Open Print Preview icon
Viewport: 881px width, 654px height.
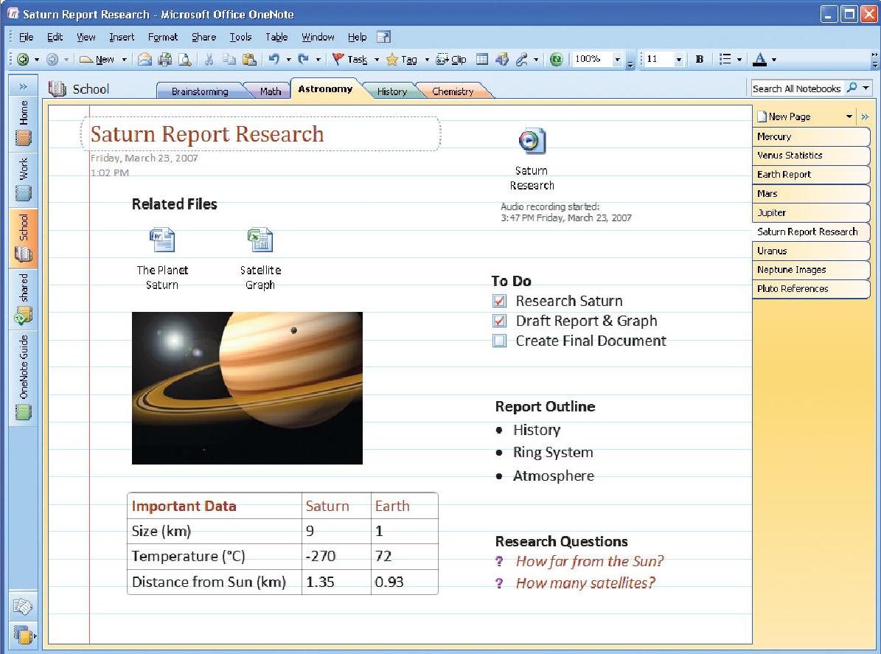click(x=185, y=59)
